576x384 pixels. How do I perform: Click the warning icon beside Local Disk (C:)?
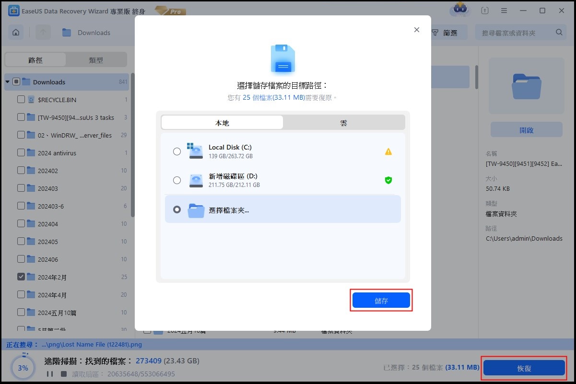point(388,151)
